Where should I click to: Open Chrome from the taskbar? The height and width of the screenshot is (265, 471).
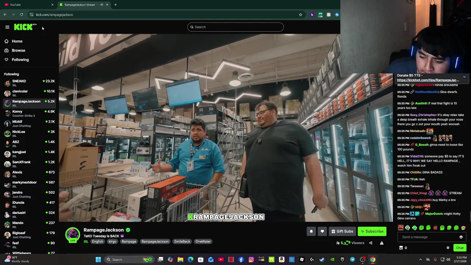click(x=373, y=259)
